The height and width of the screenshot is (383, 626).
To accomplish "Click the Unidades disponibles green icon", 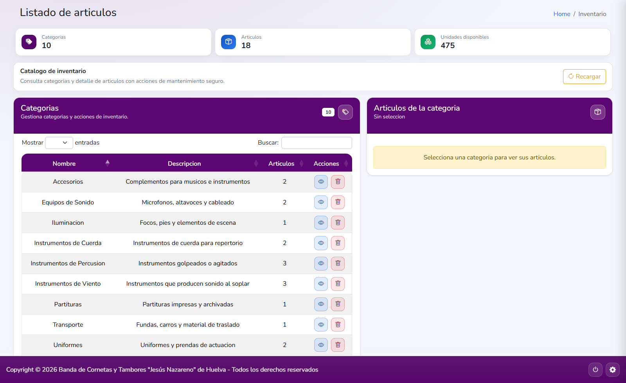I will coord(428,42).
